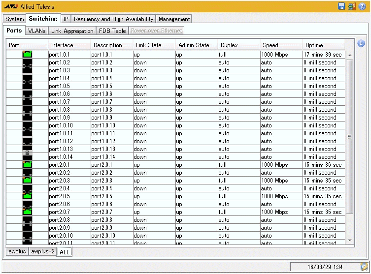Click the save configuration floppy disk icon
The image size is (371, 274).
coord(341,6)
